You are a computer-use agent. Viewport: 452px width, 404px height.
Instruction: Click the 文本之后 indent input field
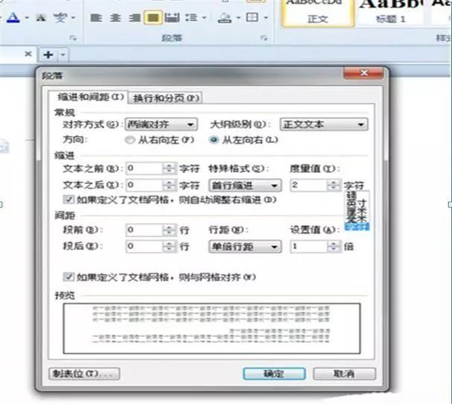point(144,185)
